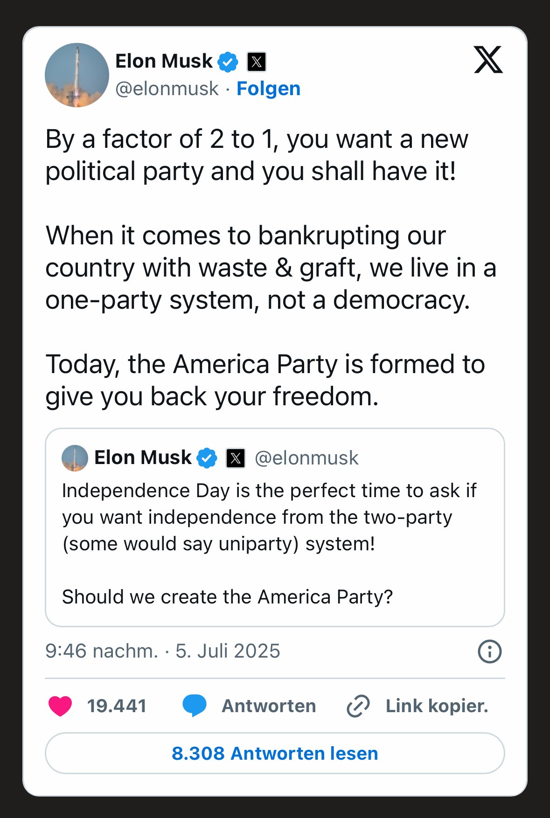550x818 pixels.
Task: Click the circled info icon beside date
Action: point(489,651)
